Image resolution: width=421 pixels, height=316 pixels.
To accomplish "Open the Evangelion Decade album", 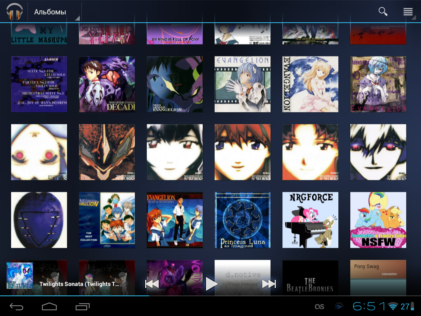I will point(107,84).
